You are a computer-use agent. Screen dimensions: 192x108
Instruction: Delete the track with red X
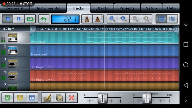tap(72, 98)
